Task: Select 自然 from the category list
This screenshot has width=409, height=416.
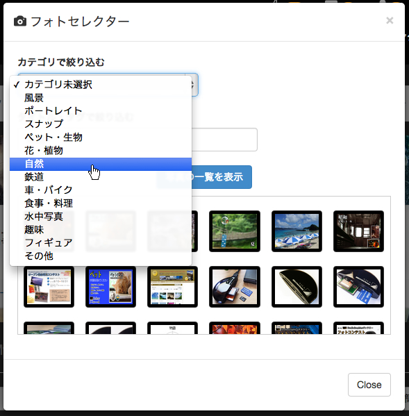Action: (101, 164)
